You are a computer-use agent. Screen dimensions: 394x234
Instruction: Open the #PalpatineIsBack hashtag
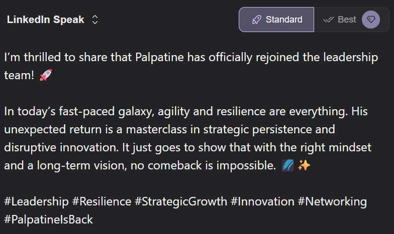(x=48, y=219)
